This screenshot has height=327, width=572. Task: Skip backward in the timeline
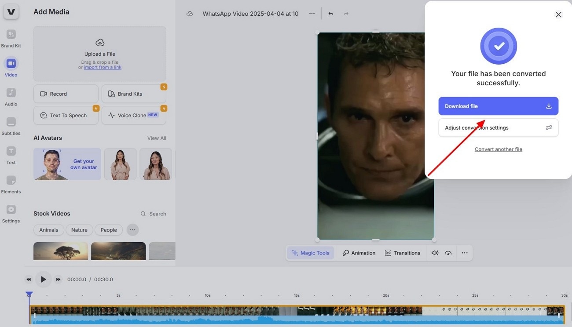(29, 280)
